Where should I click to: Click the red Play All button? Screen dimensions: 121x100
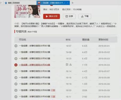pyautogui.click(x=51, y=16)
